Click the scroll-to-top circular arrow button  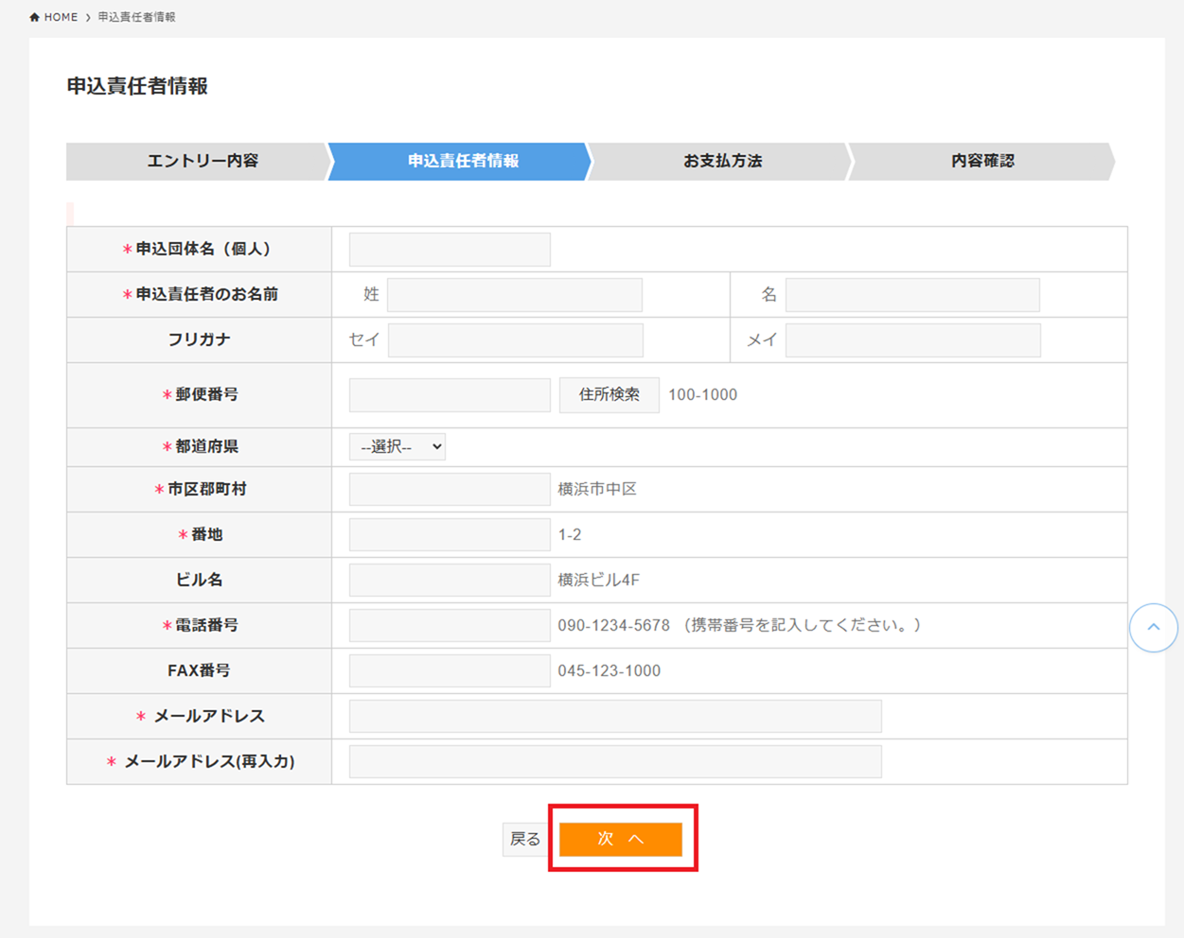pos(1153,627)
